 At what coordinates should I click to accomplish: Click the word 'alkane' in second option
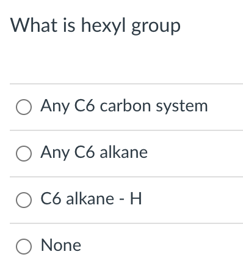coord(124,152)
